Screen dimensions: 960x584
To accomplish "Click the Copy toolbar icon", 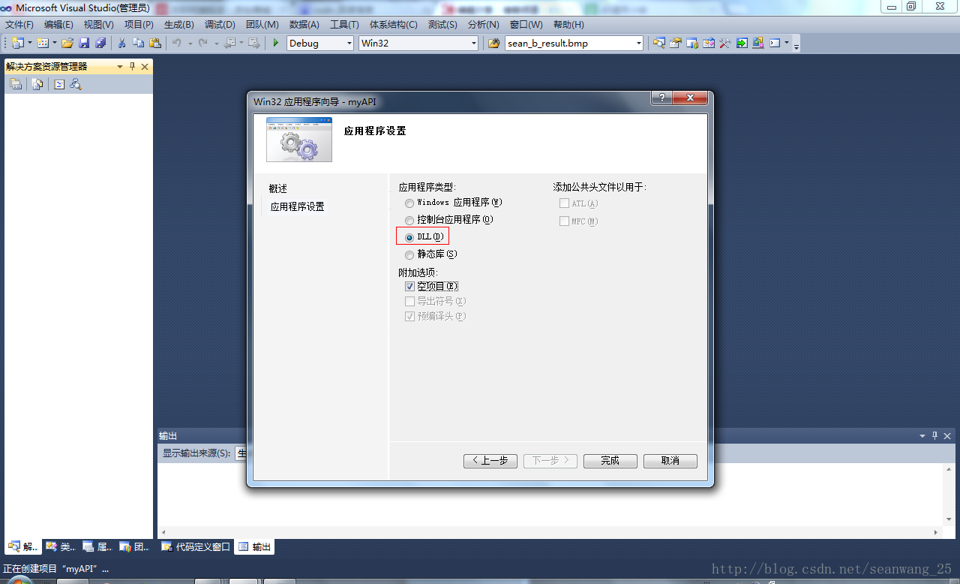I will tap(138, 43).
